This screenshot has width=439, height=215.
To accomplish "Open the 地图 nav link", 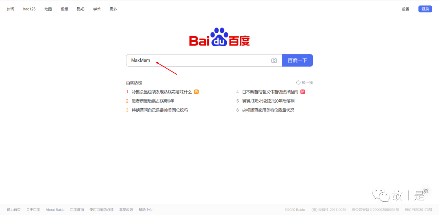I will tap(48, 9).
